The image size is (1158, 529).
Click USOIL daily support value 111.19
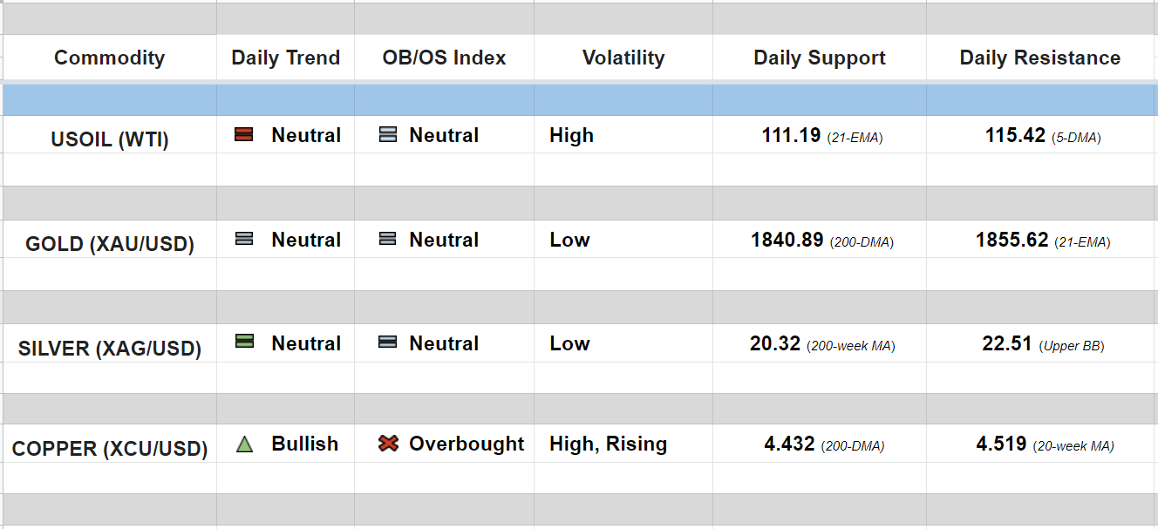tap(791, 135)
